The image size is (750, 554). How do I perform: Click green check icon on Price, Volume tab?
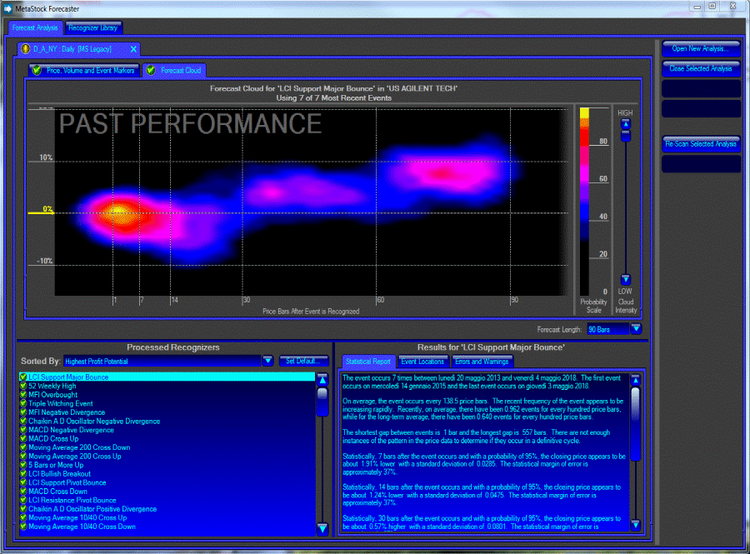(37, 70)
